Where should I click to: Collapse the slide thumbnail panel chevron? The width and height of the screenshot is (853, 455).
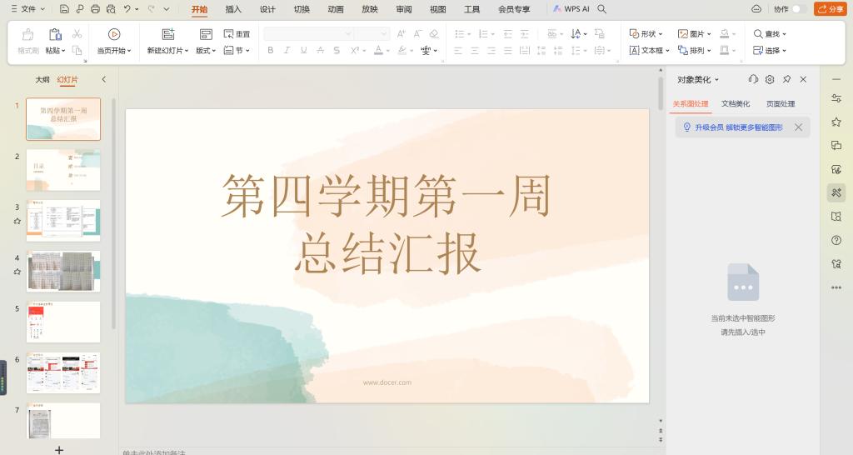104,79
